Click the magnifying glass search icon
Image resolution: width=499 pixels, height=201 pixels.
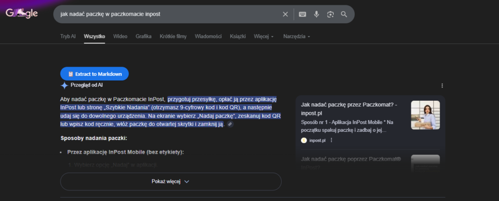point(344,14)
